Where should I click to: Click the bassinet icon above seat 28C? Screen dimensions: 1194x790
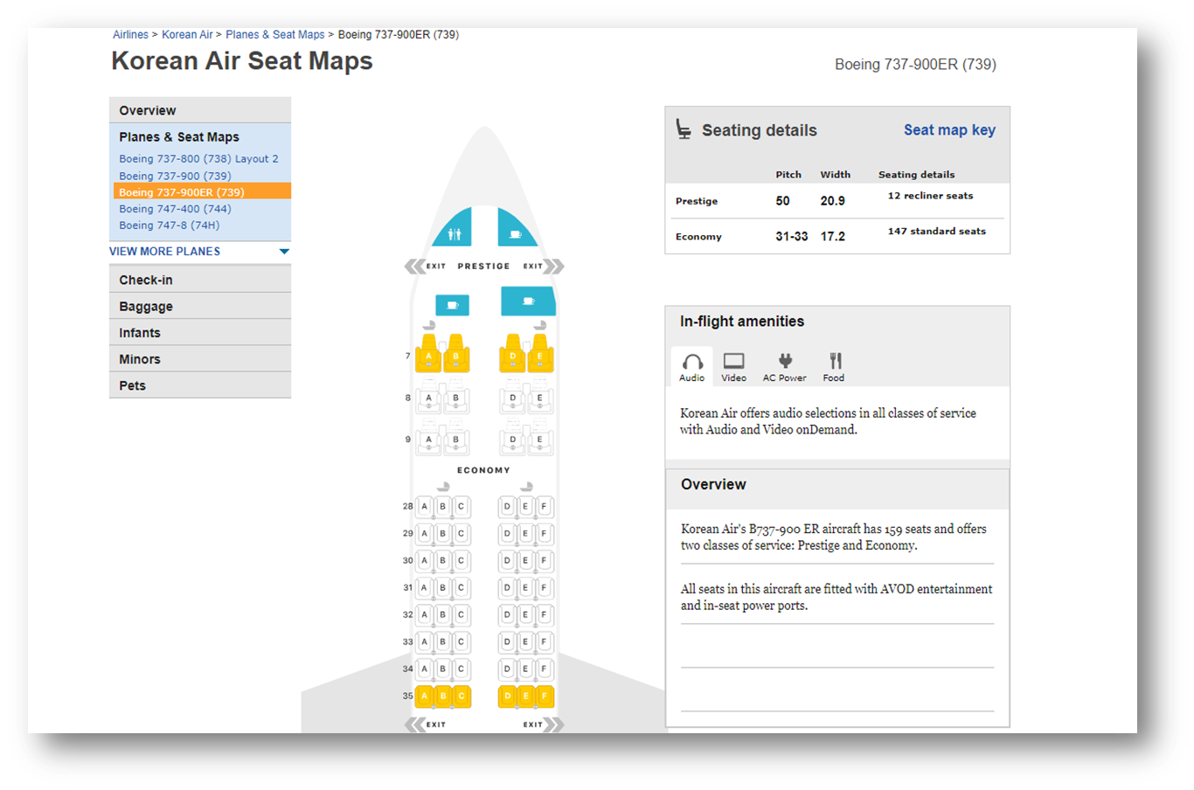[443, 487]
